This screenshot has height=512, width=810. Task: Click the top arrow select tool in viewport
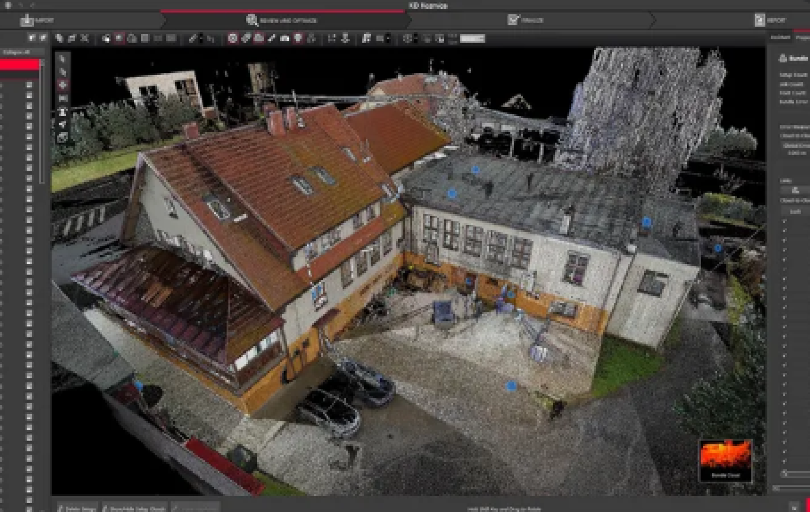click(x=62, y=59)
